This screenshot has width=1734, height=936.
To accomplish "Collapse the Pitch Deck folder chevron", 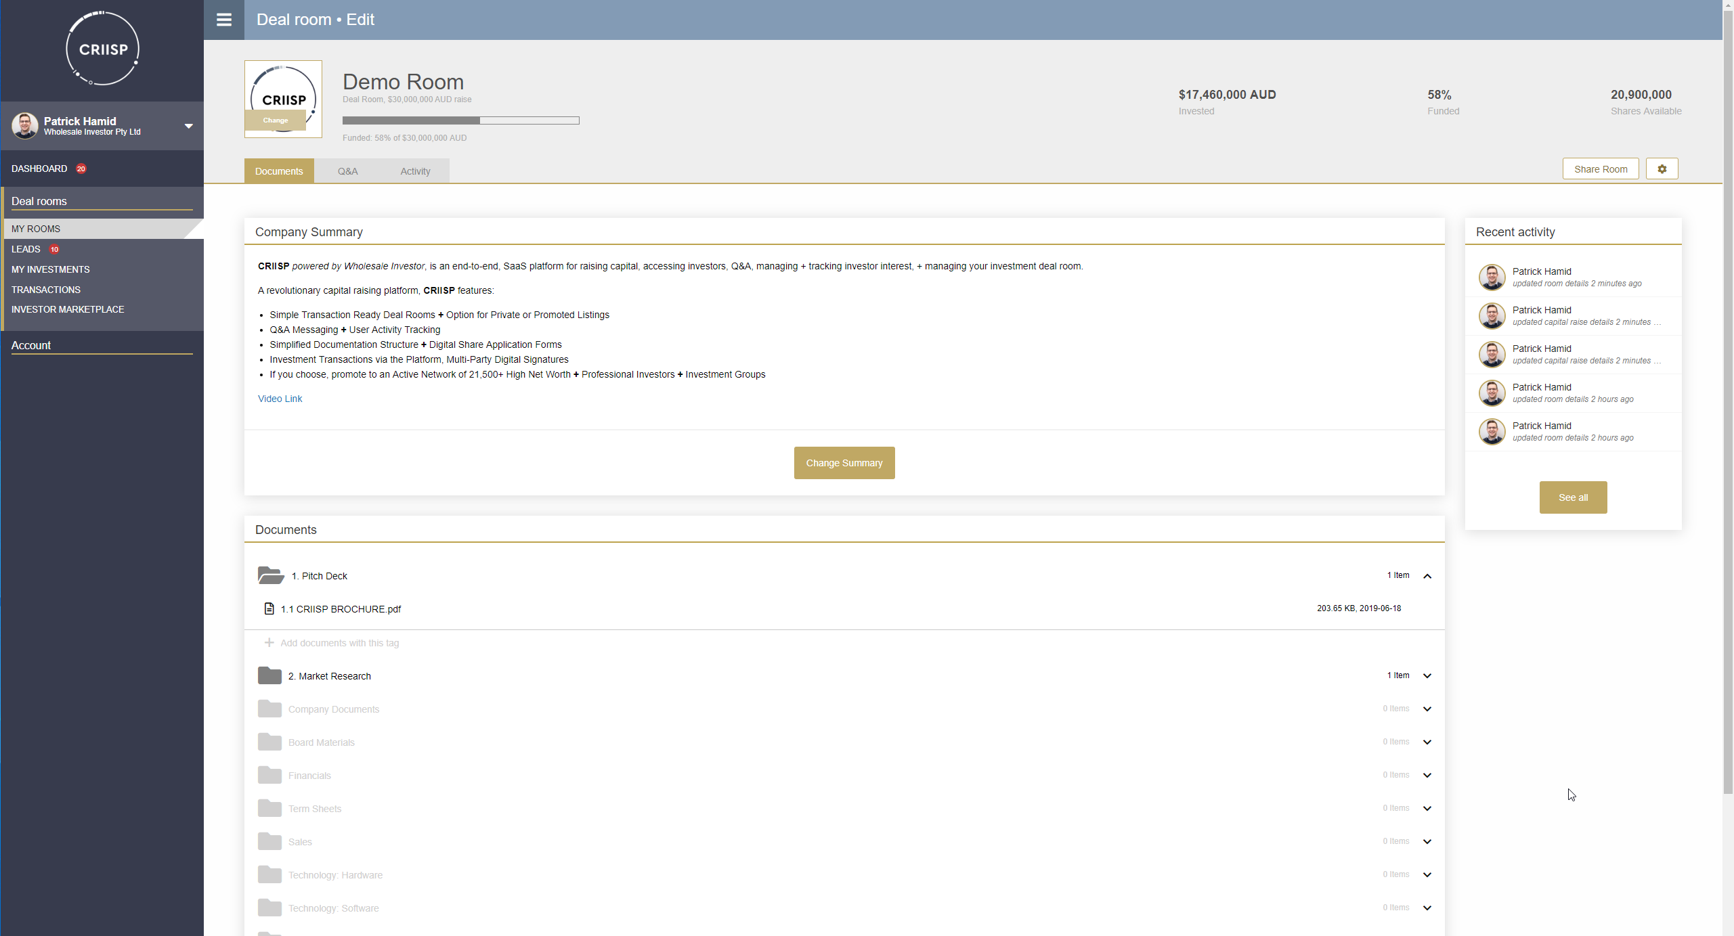I will [1427, 576].
